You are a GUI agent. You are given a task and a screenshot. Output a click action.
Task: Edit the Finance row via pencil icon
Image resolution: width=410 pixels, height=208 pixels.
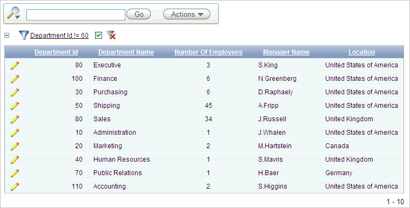pos(15,79)
